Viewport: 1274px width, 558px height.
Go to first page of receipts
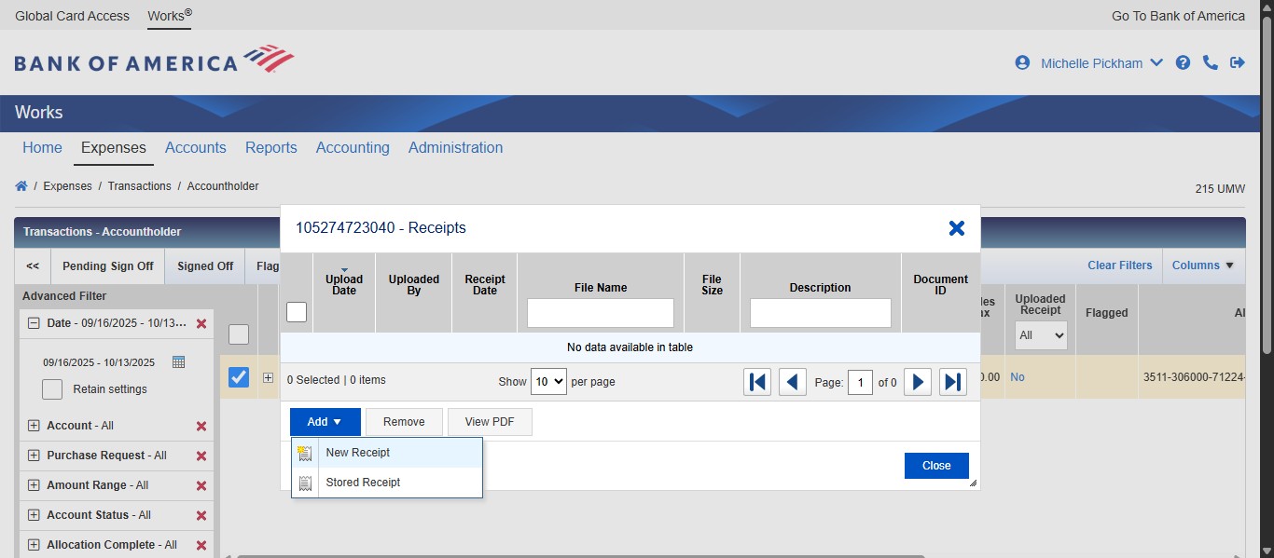tap(757, 382)
